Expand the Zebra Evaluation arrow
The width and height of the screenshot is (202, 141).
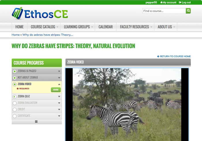coord(59,103)
